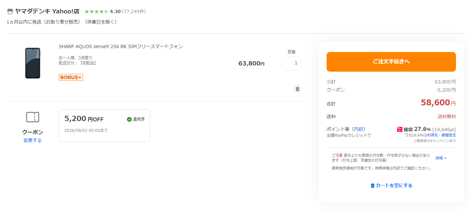This screenshot has height=211, width=470.
Task: Click the trash icon to delete item
Action: coord(297,89)
